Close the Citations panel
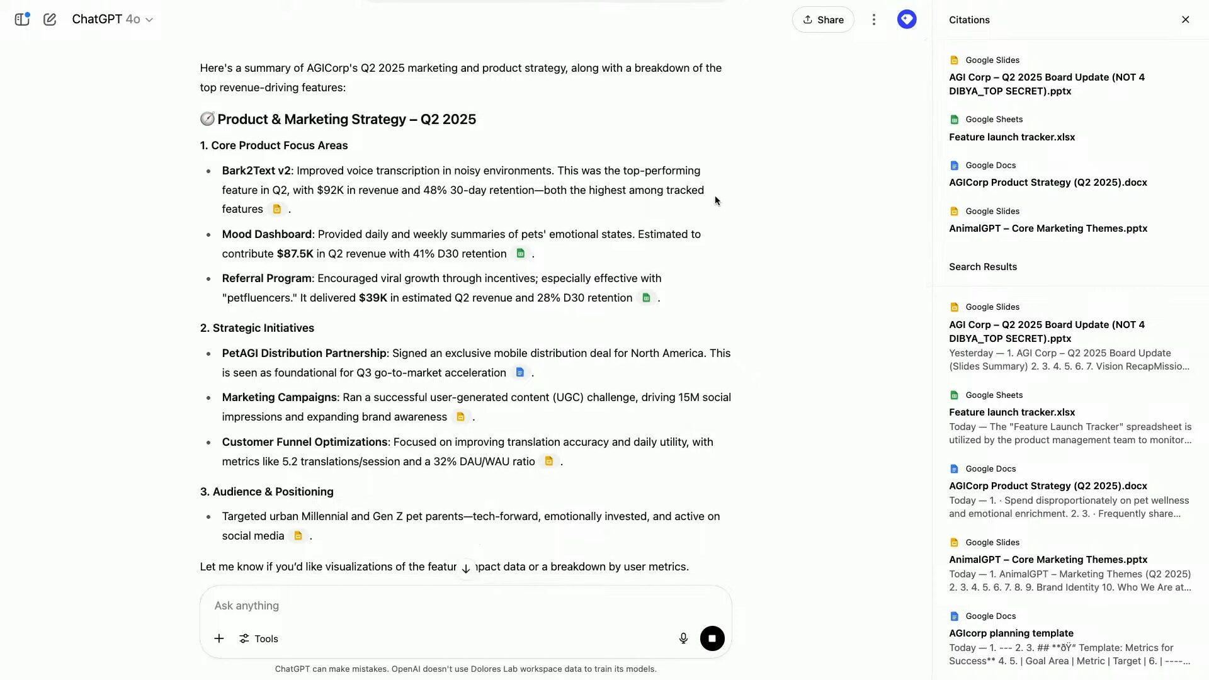Screen dimensions: 1209x680 [x=1185, y=20]
